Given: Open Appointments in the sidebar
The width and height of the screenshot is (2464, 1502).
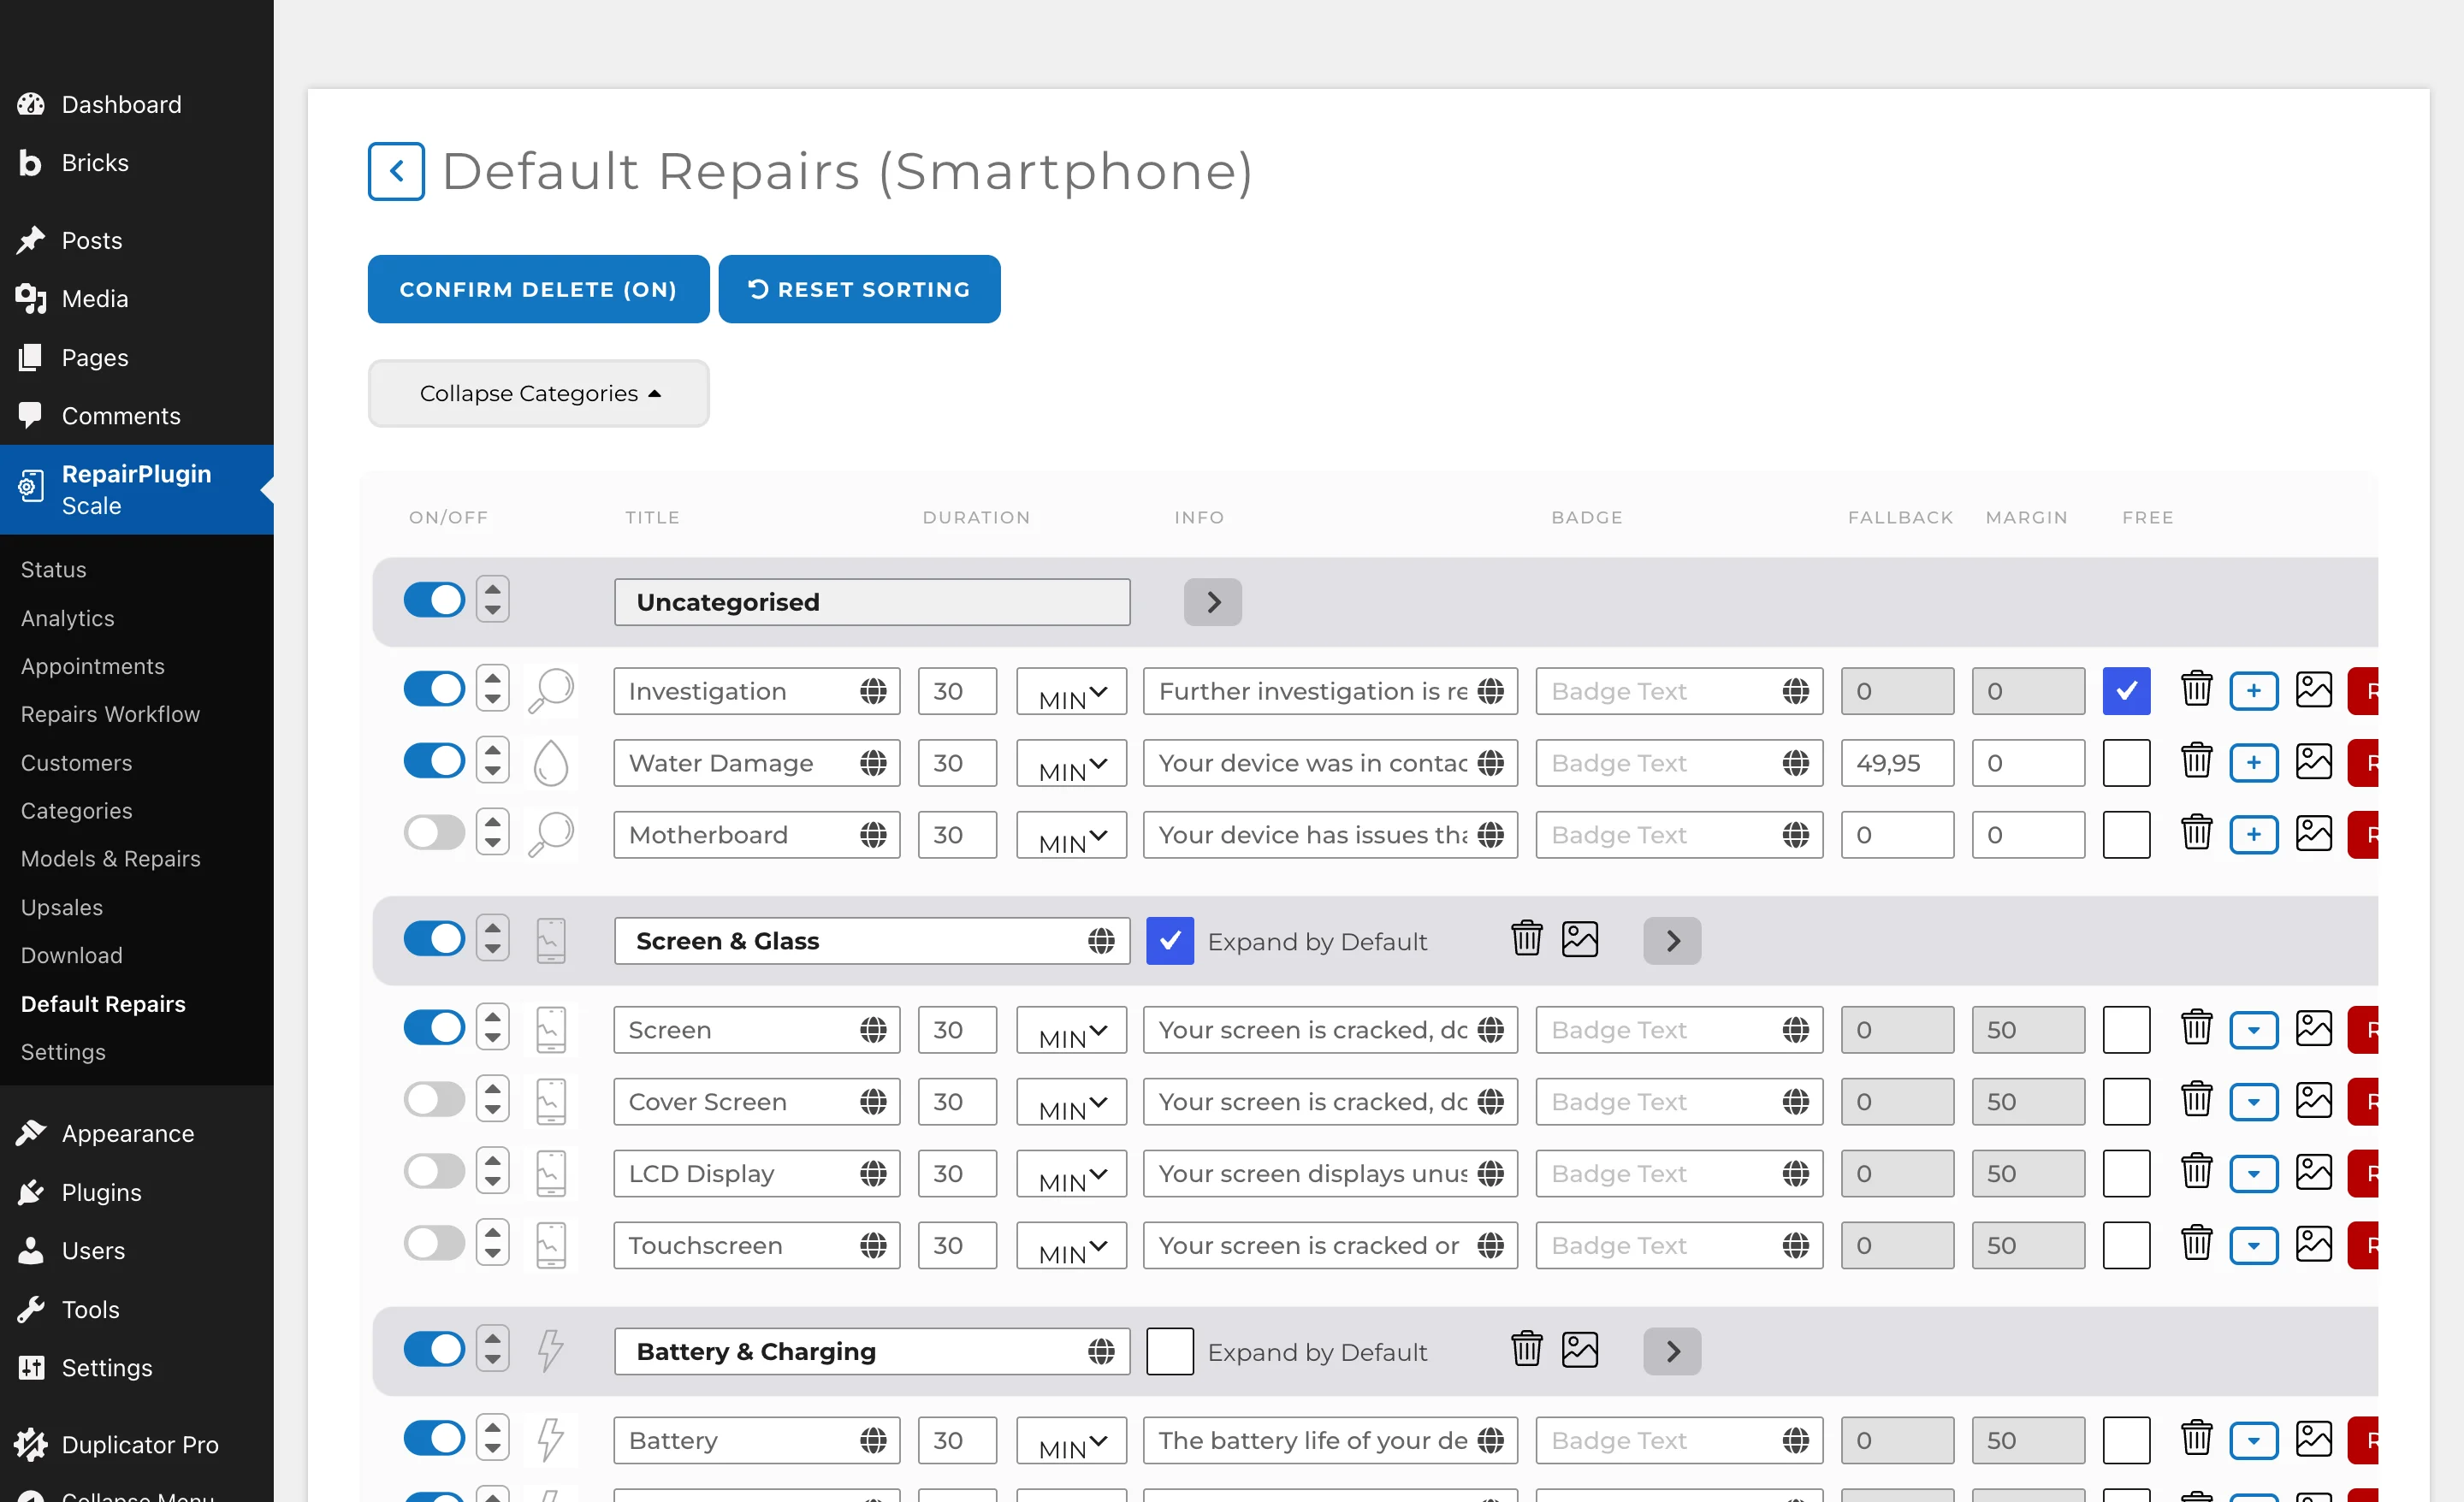Looking at the screenshot, I should coord(92,666).
